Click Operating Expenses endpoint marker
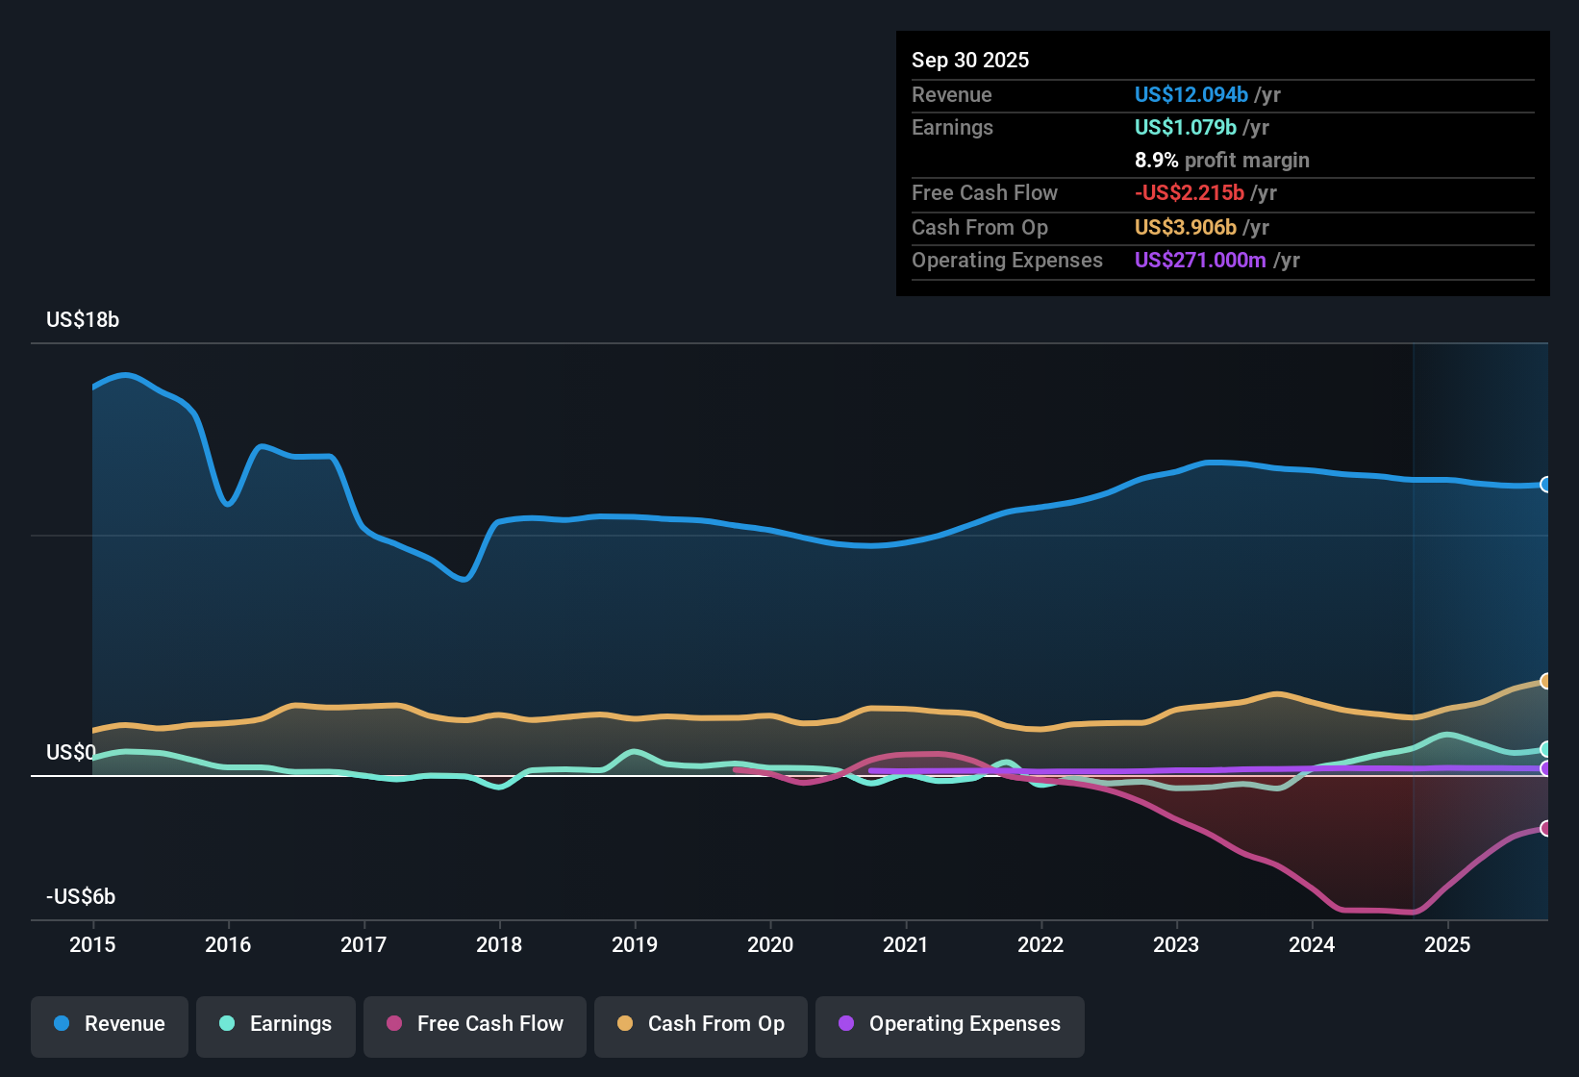The height and width of the screenshot is (1077, 1579). click(1545, 768)
